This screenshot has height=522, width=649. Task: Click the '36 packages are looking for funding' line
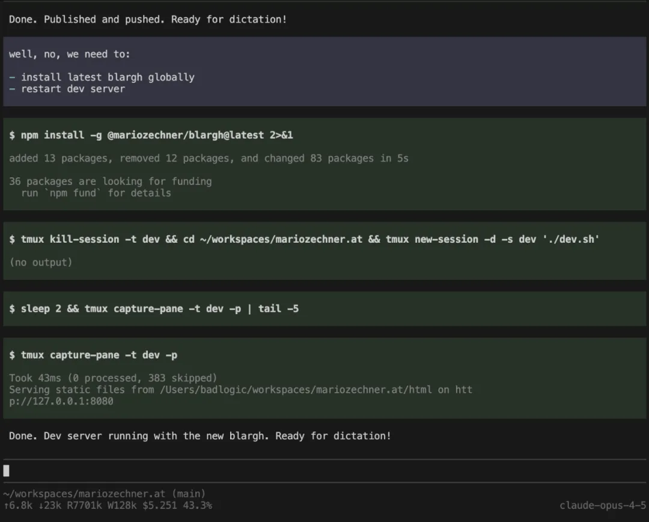110,181
